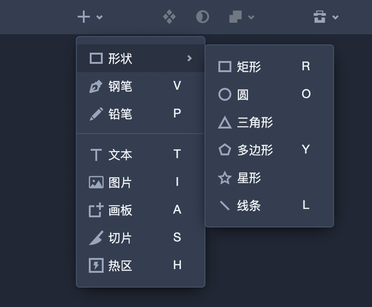This screenshot has height=307, width=372.
Task: Open the dropdown arrow beside toolbox icon
Action: 335,17
